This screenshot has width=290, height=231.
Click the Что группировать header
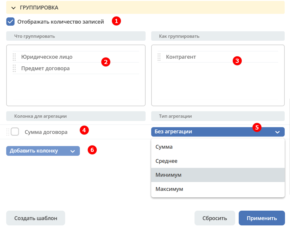point(76,36)
